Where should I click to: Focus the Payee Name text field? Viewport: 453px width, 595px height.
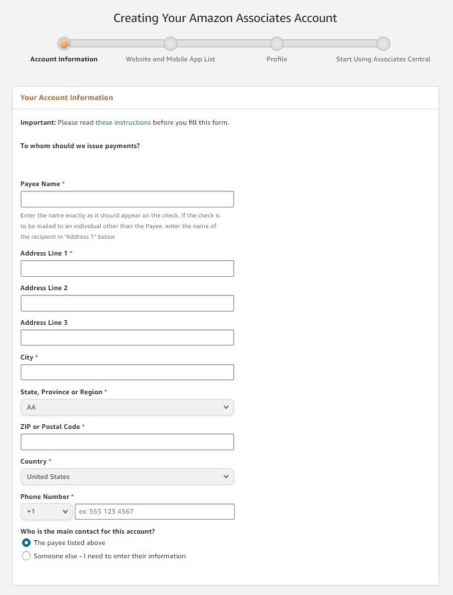pyautogui.click(x=127, y=199)
